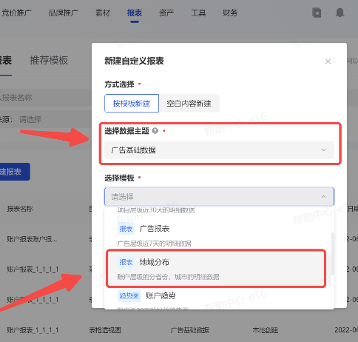Select 按模板新建 mode

[132, 103]
